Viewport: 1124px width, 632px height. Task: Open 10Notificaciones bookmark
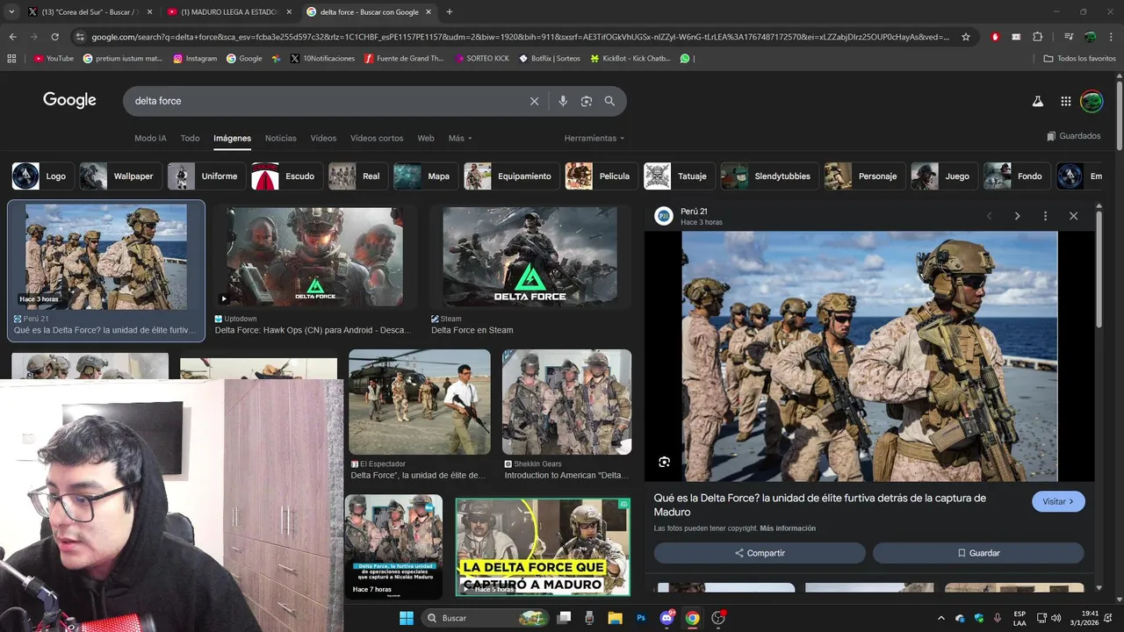(322, 58)
